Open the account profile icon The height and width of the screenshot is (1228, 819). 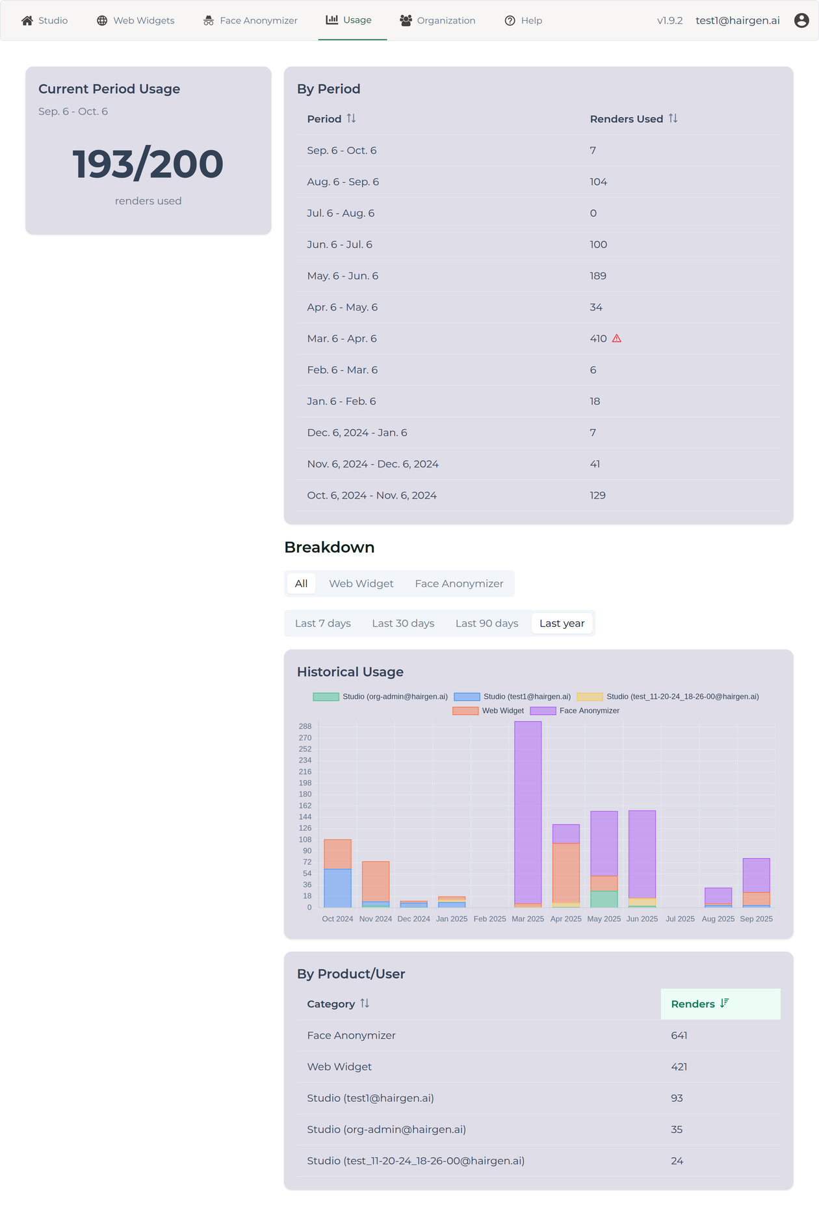(800, 20)
